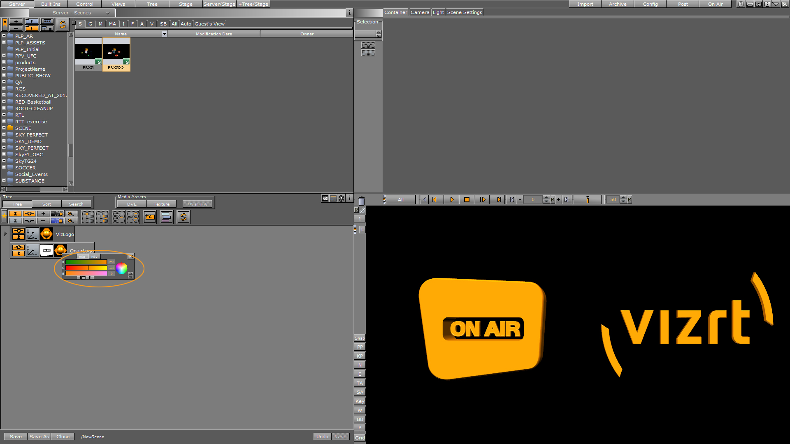This screenshot has height=444, width=790.
Task: Click the Light panel tab
Action: (x=437, y=12)
